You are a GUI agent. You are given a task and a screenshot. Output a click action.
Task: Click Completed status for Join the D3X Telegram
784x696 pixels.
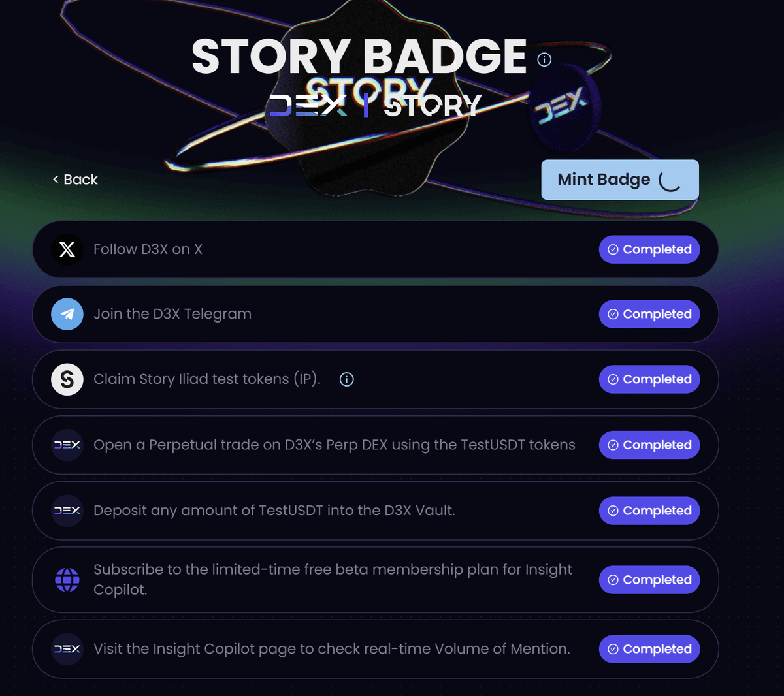pos(649,314)
